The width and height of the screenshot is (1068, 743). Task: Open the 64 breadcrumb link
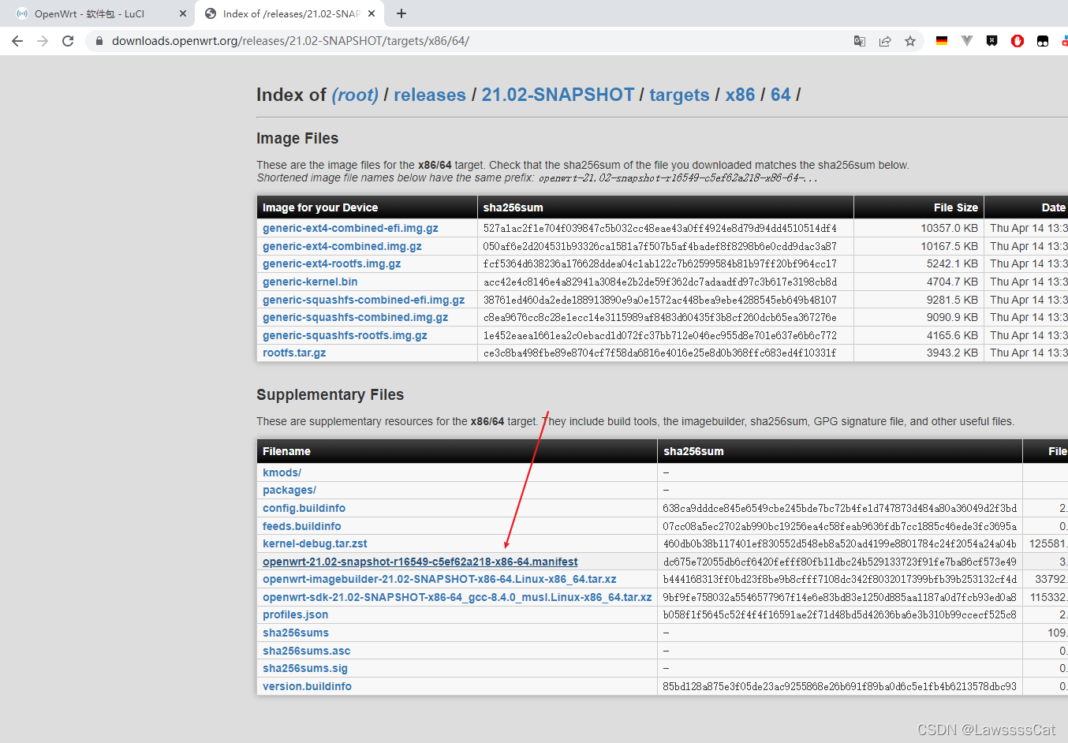(781, 95)
